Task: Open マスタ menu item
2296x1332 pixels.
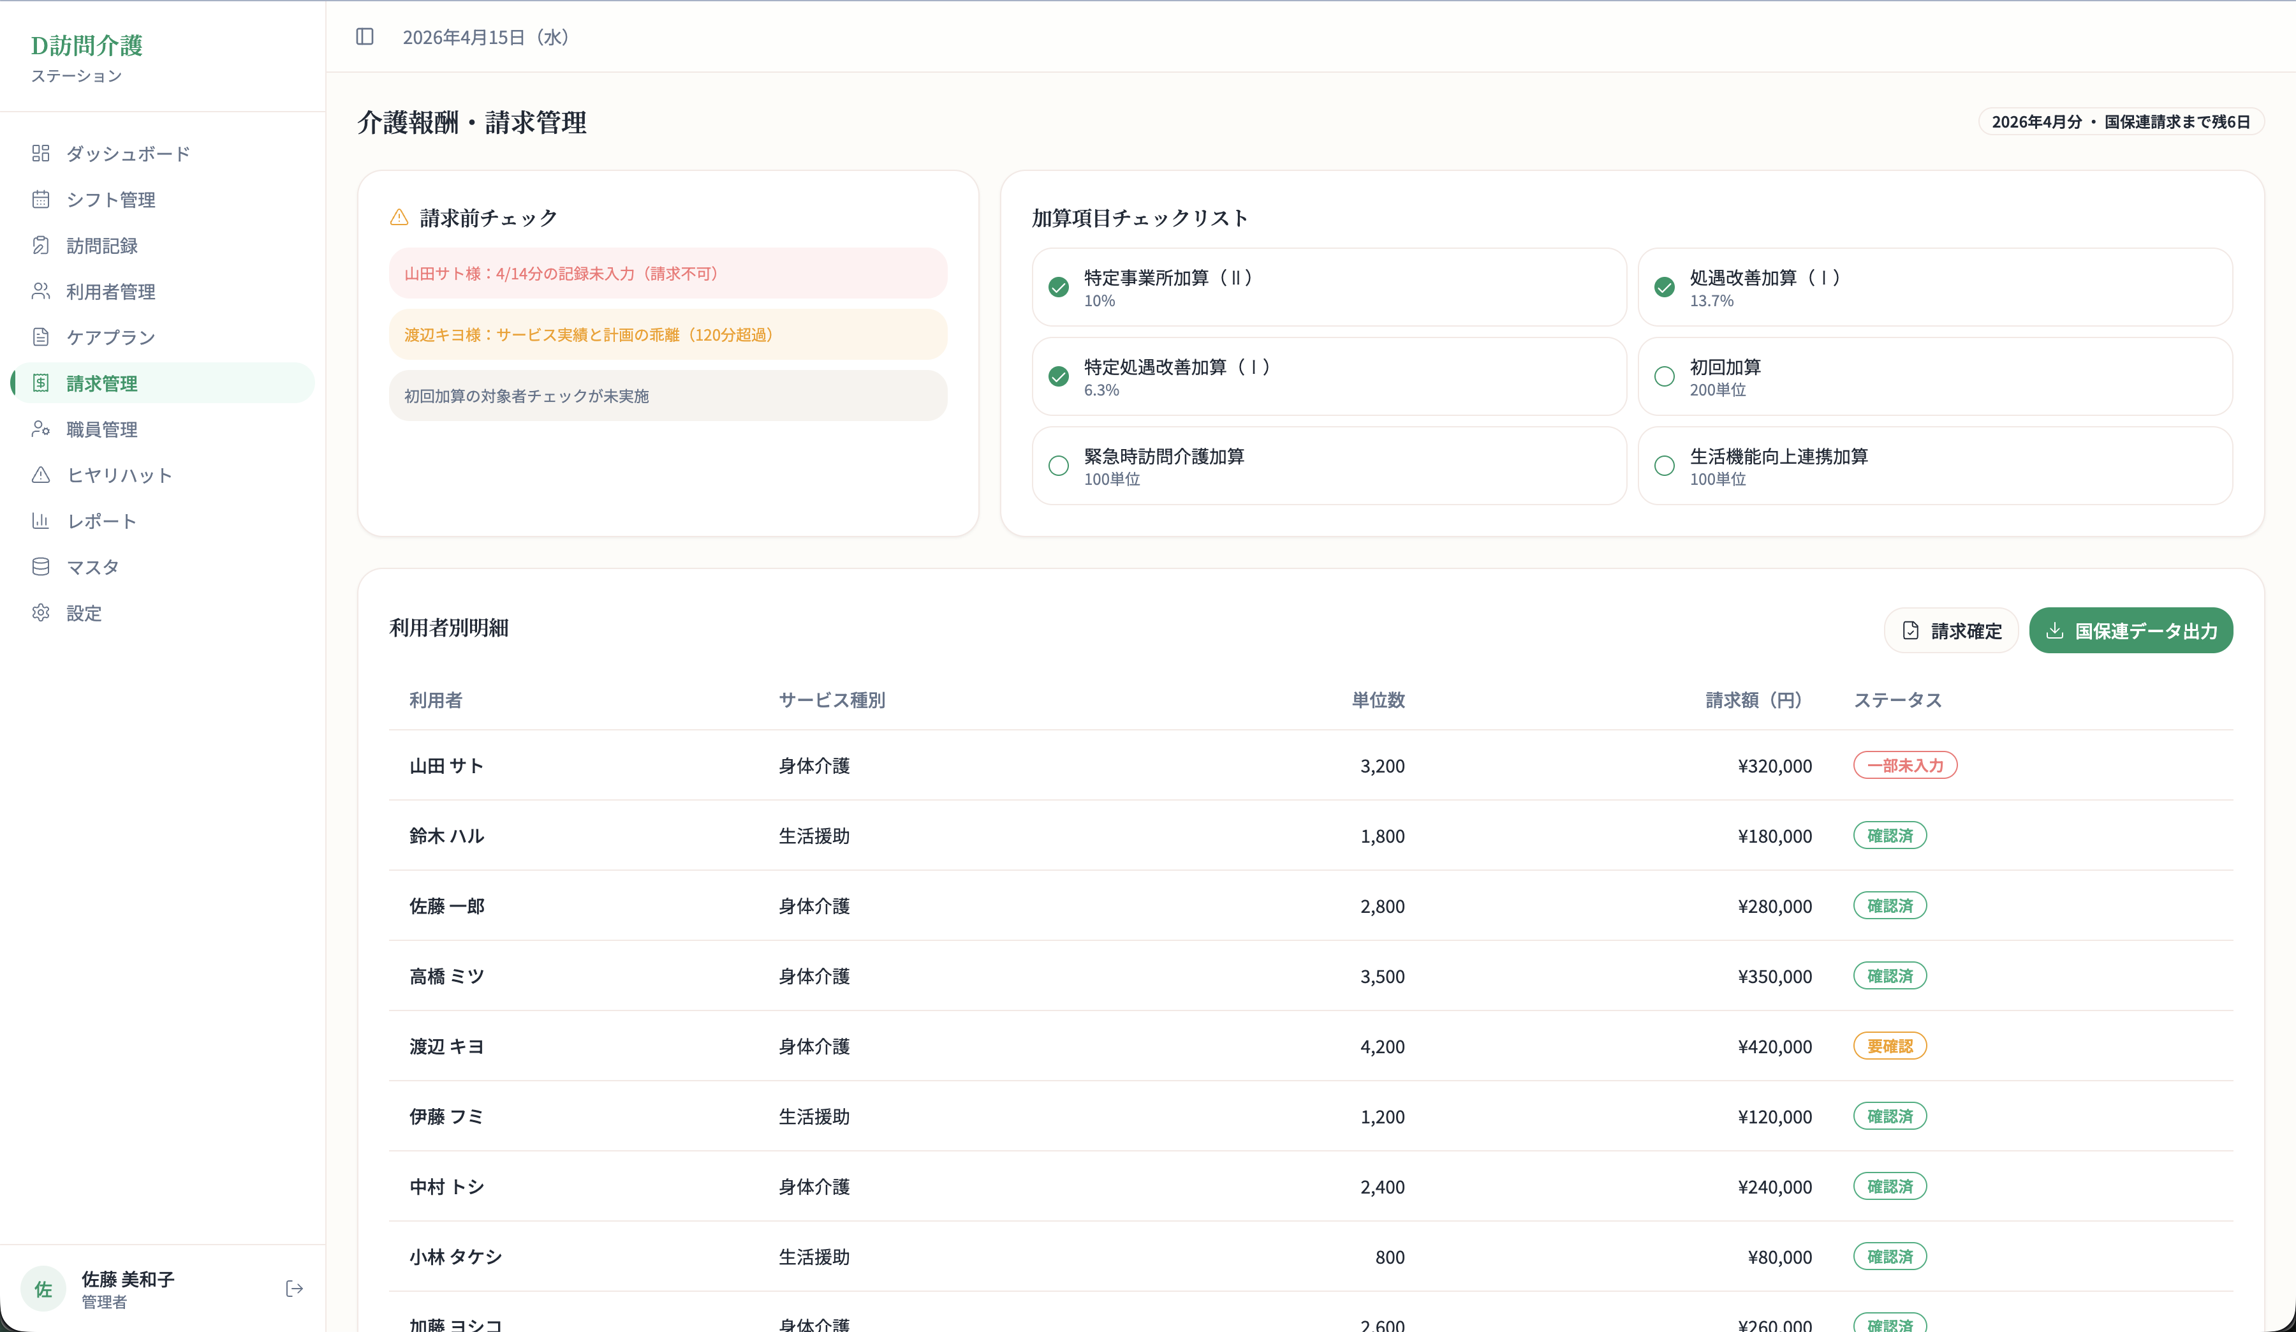Action: (163, 566)
